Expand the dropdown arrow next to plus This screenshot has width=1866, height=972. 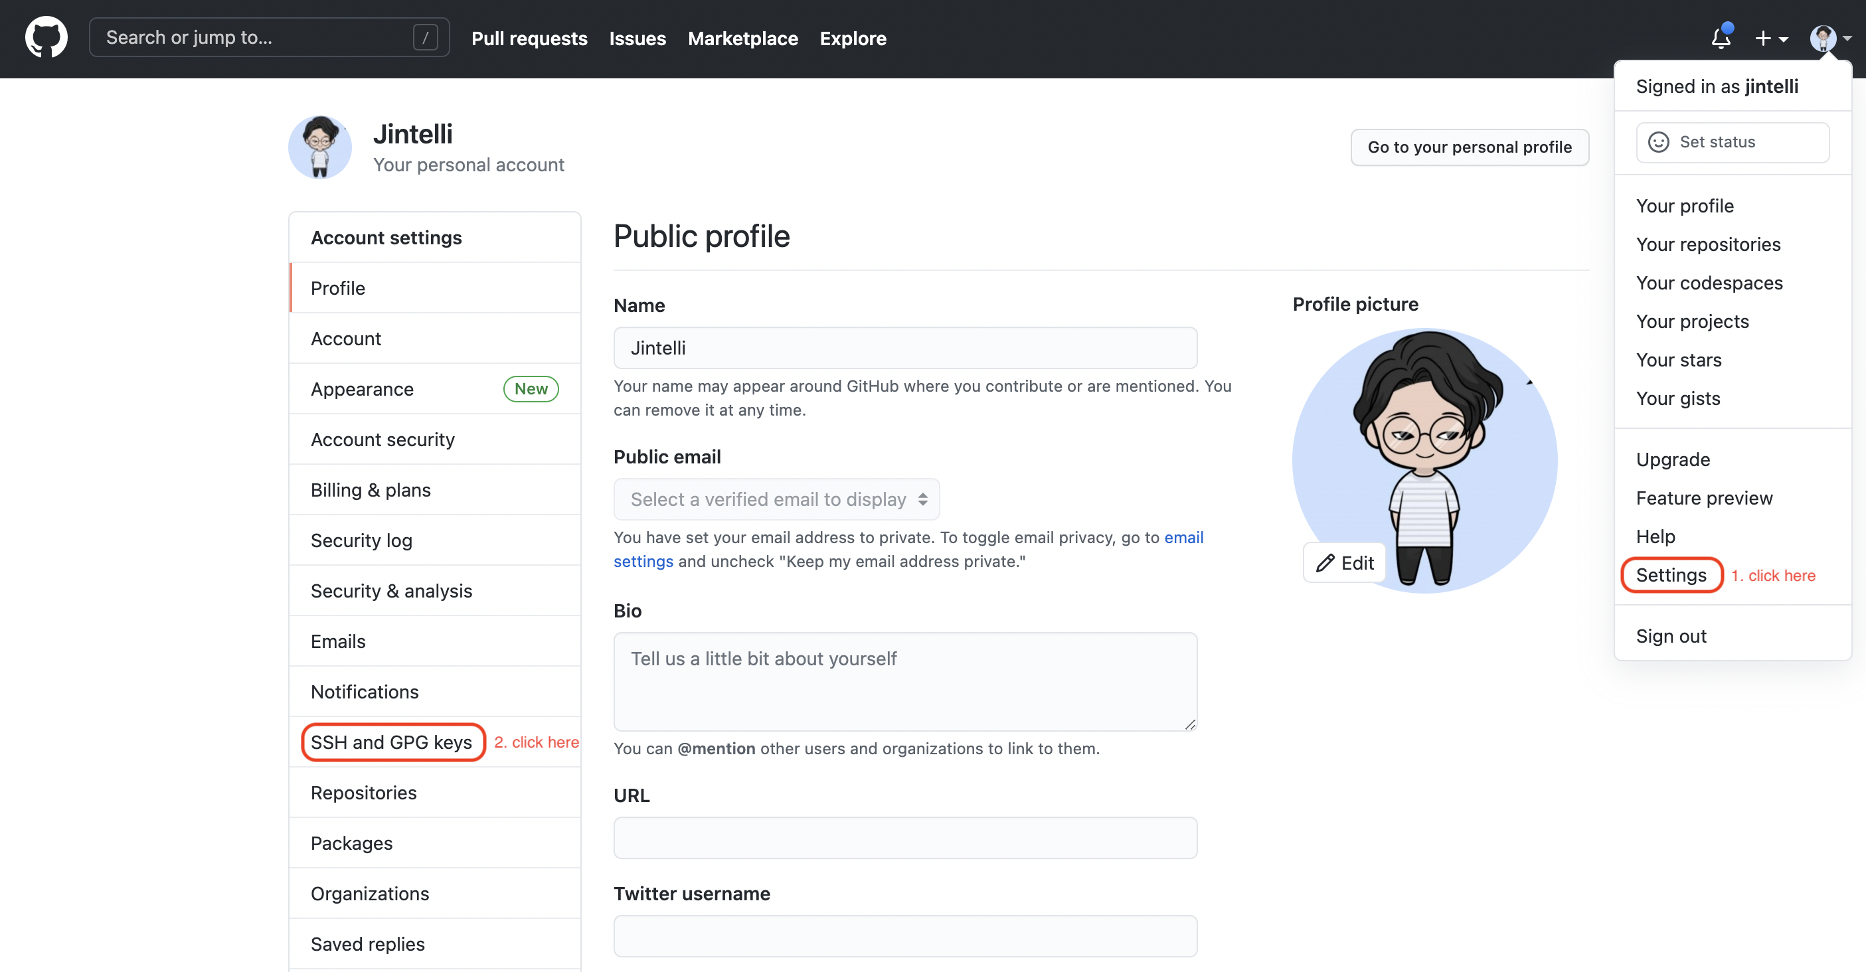1784,39
